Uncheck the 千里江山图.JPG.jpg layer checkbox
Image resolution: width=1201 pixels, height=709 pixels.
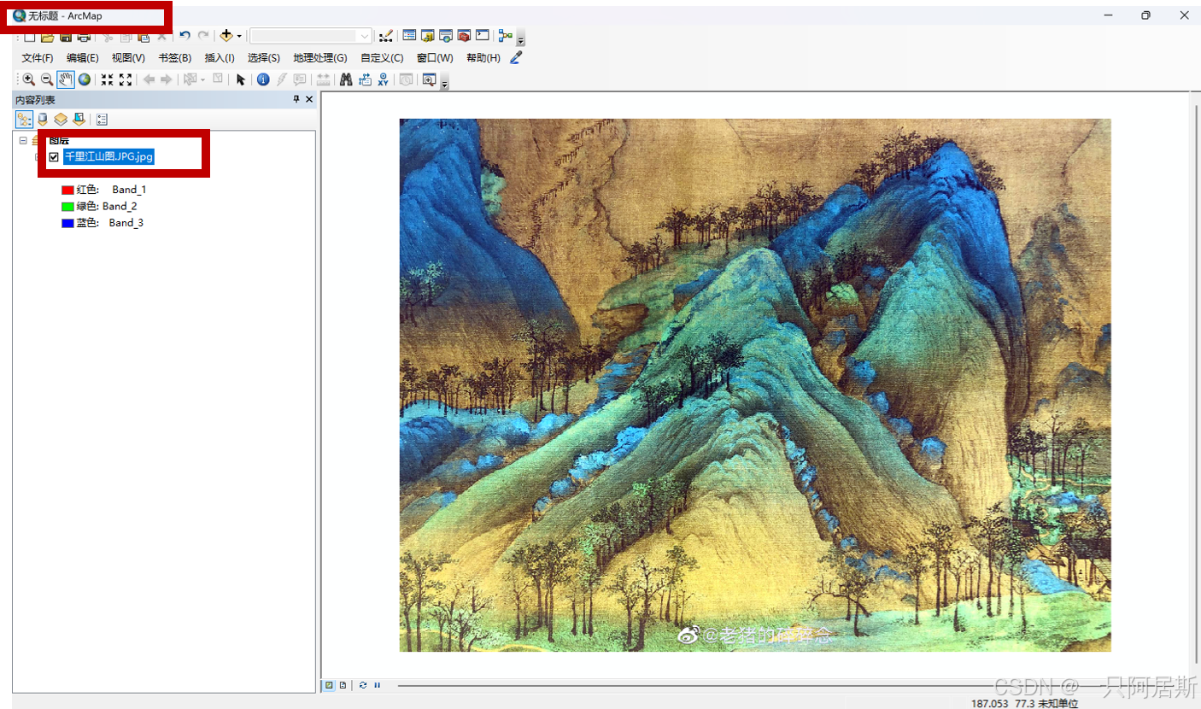(55, 157)
